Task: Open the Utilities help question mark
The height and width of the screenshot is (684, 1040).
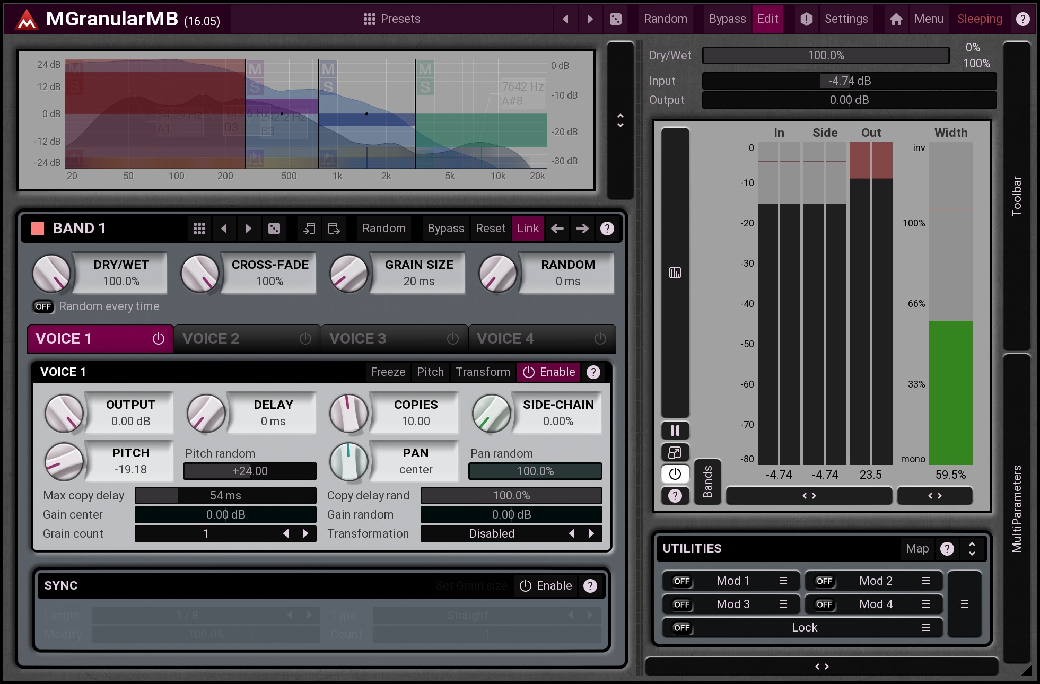Action: click(947, 549)
